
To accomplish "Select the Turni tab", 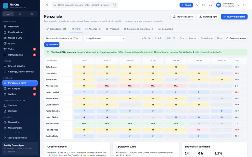I will [76, 29].
